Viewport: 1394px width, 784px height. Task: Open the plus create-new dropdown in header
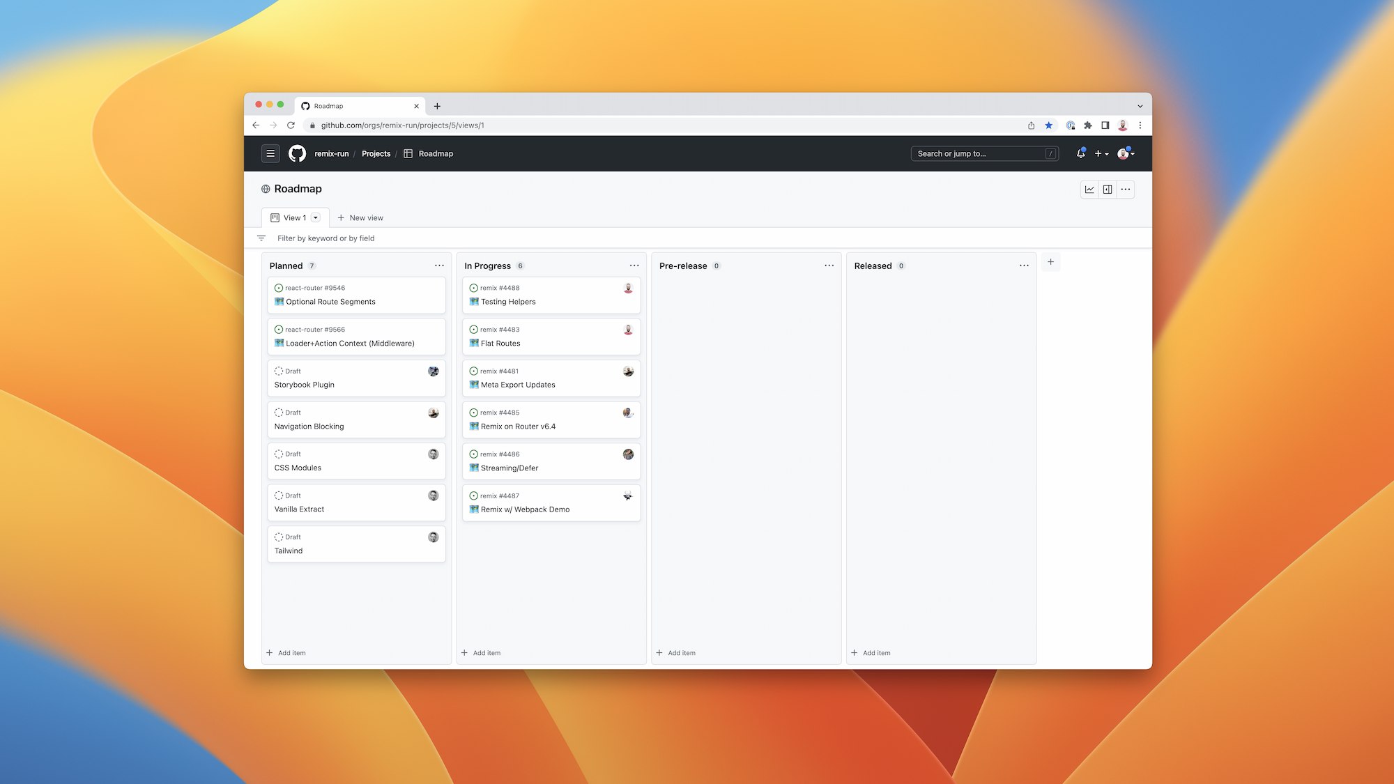1101,153
